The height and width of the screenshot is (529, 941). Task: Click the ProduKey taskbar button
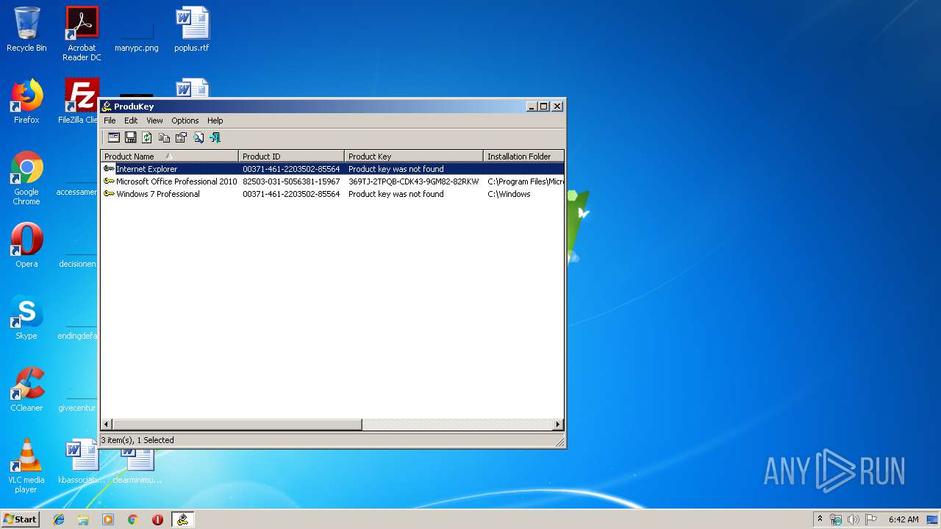tap(182, 519)
